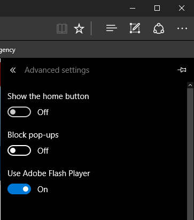Open Reading view book icon

tap(62, 28)
